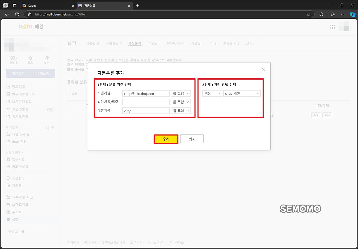
Task: Open 내 메일함 gear settings icon
Action: point(48,127)
